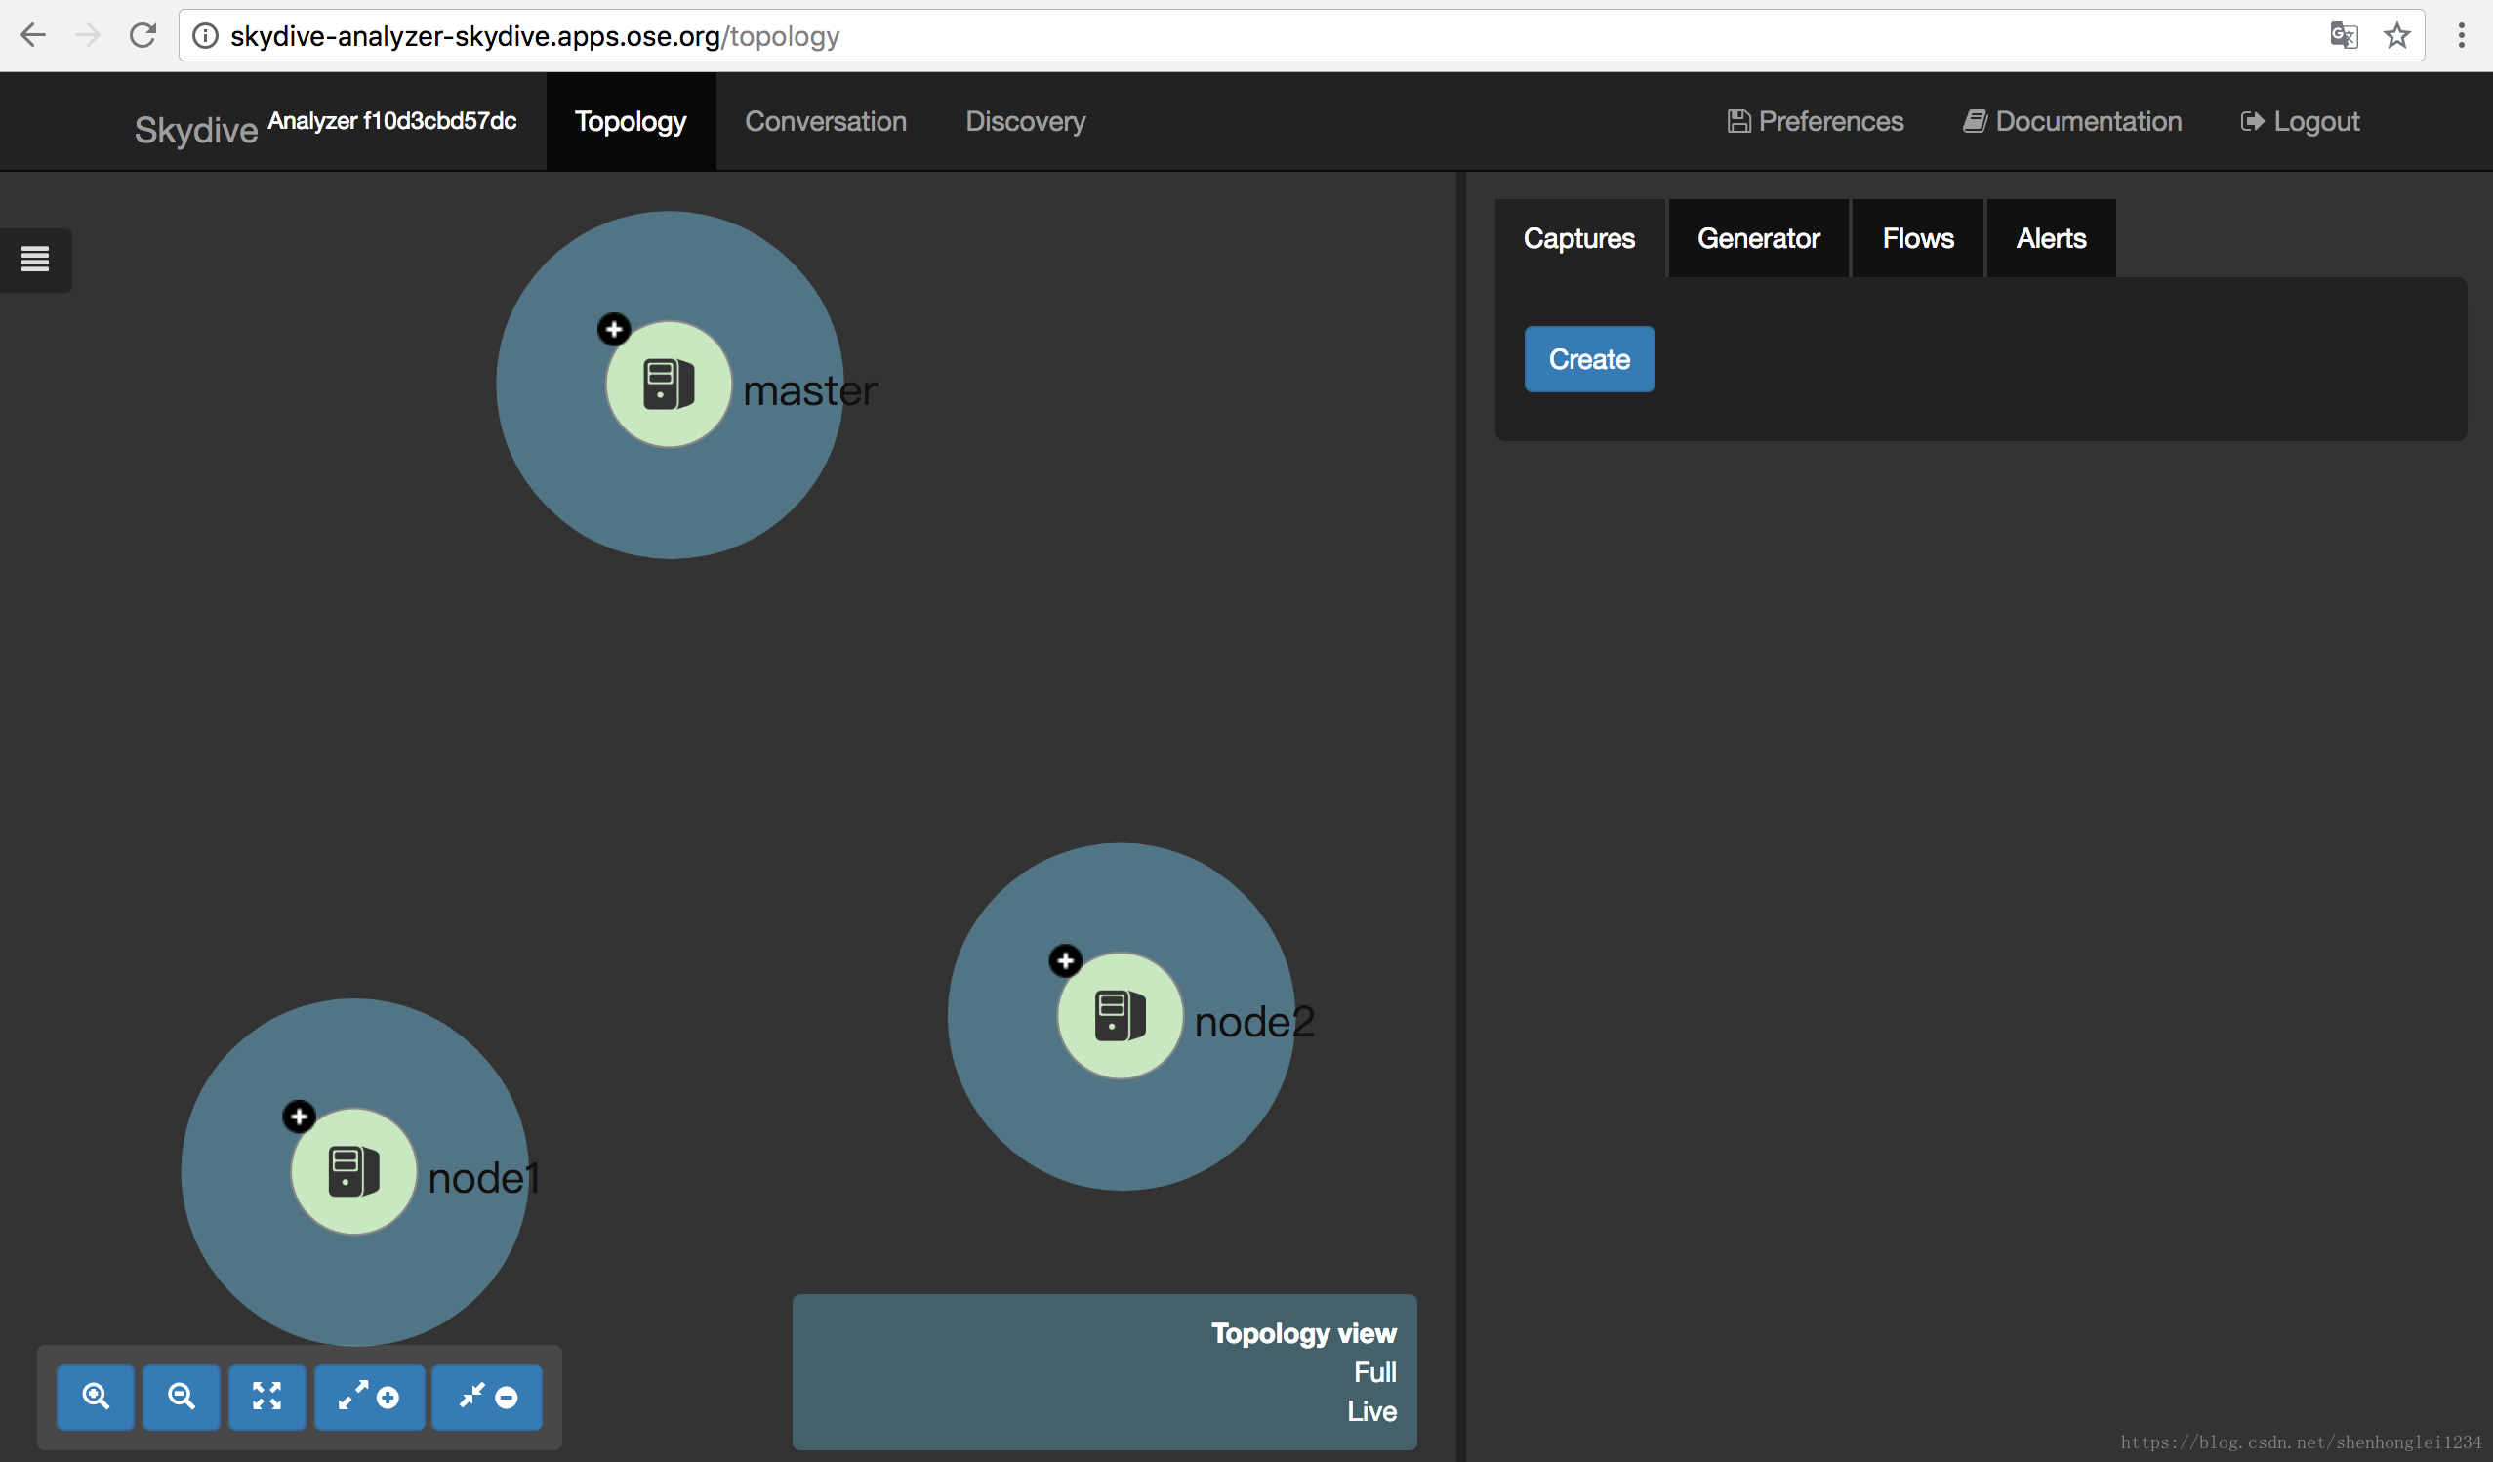Click the hamburger menu icon
The image size is (2493, 1462).
[35, 260]
